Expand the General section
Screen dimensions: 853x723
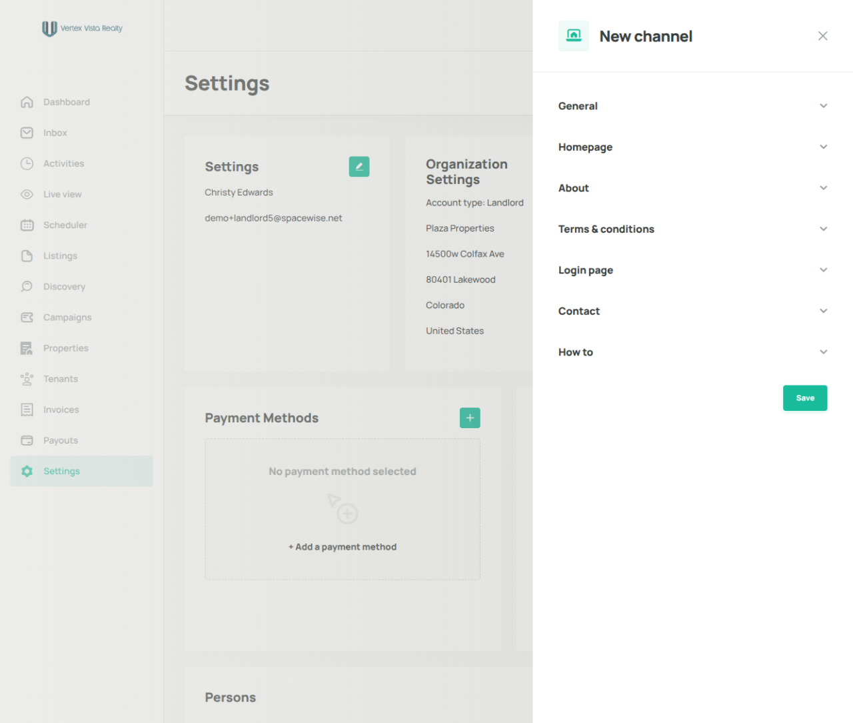tap(692, 106)
